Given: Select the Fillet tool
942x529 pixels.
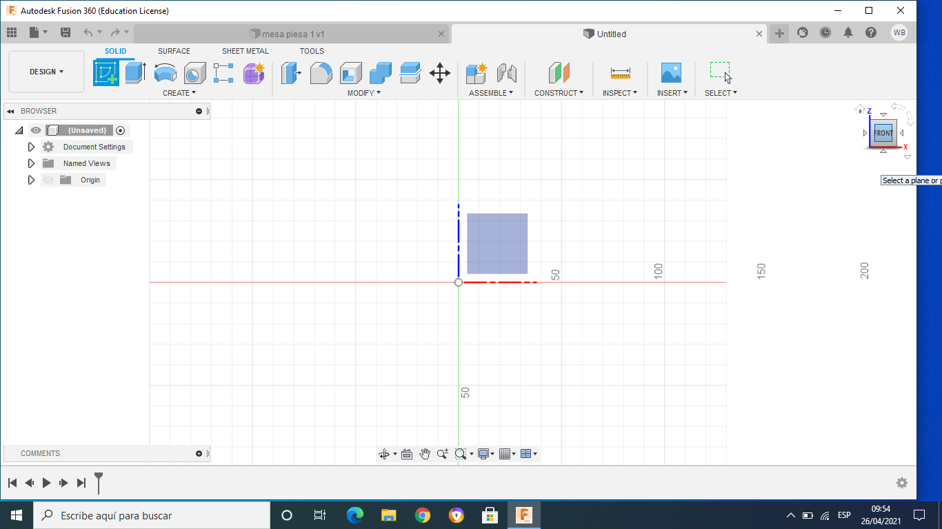Looking at the screenshot, I should click(321, 72).
